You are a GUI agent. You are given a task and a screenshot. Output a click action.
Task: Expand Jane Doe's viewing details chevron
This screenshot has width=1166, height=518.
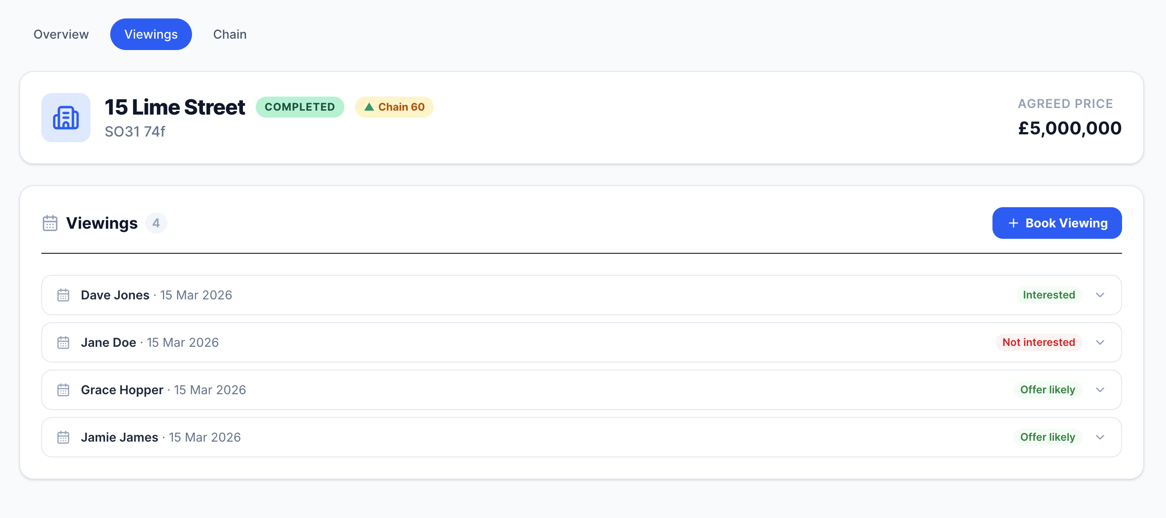coord(1101,342)
